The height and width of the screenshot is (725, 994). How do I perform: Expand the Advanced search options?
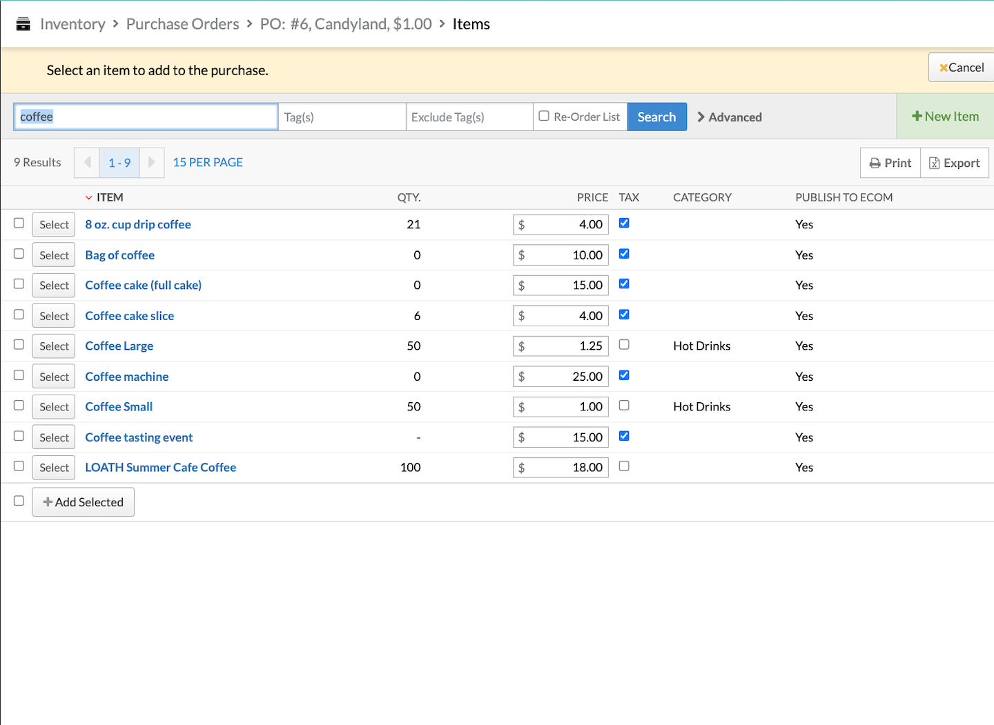point(730,117)
